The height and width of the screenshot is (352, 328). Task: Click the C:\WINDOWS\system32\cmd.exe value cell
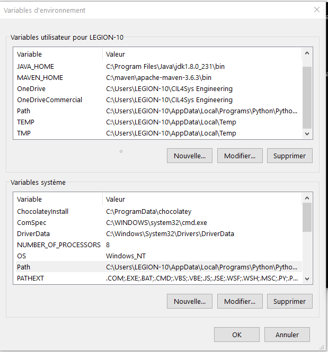tap(157, 223)
